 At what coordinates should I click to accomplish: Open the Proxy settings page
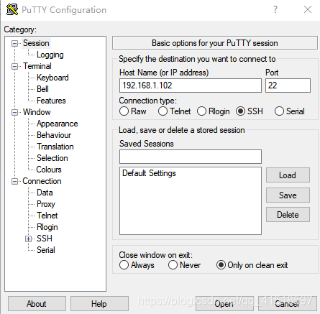tap(46, 204)
